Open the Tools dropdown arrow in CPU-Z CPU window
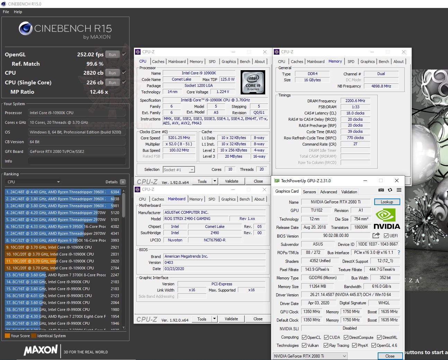Screen dimensions: 448x360 pos(214,181)
